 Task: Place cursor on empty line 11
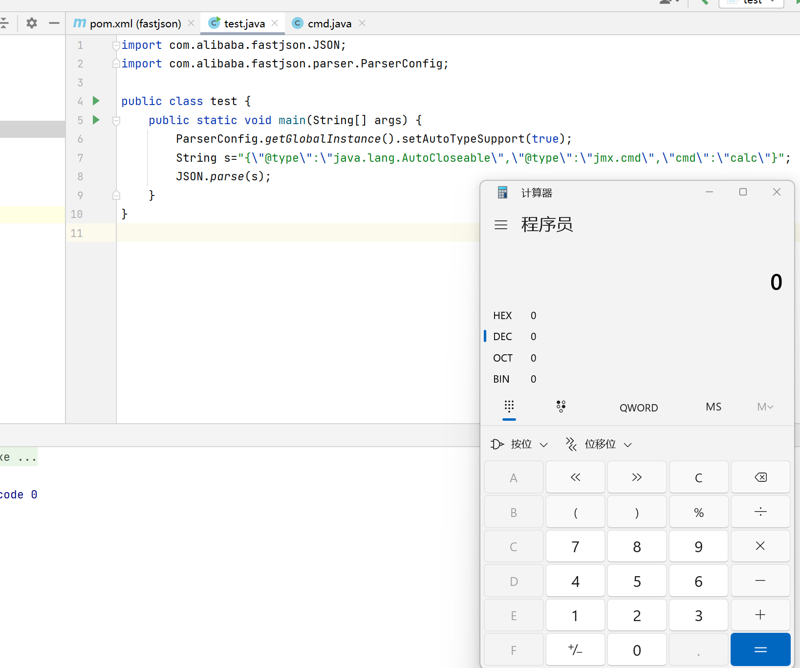(x=298, y=233)
